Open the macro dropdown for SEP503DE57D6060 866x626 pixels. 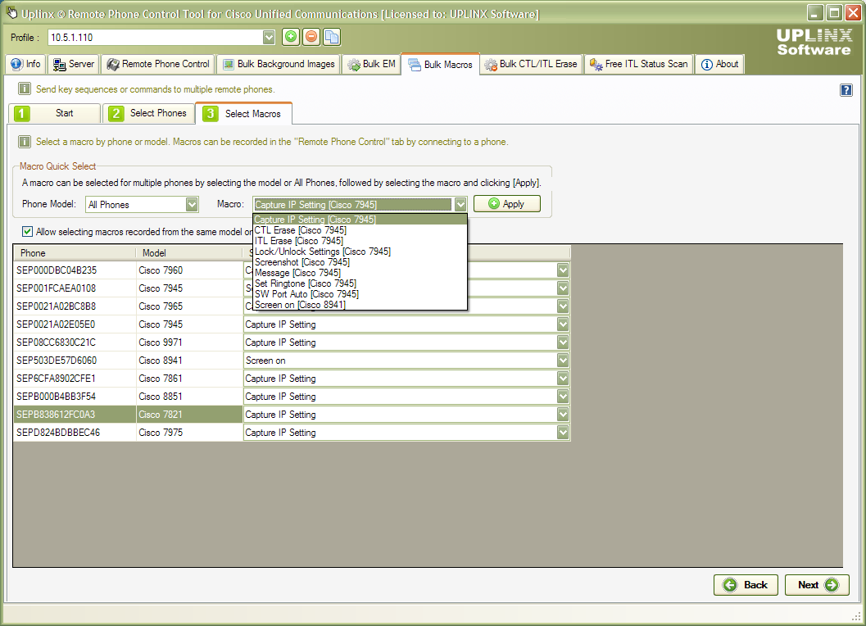pyautogui.click(x=562, y=361)
